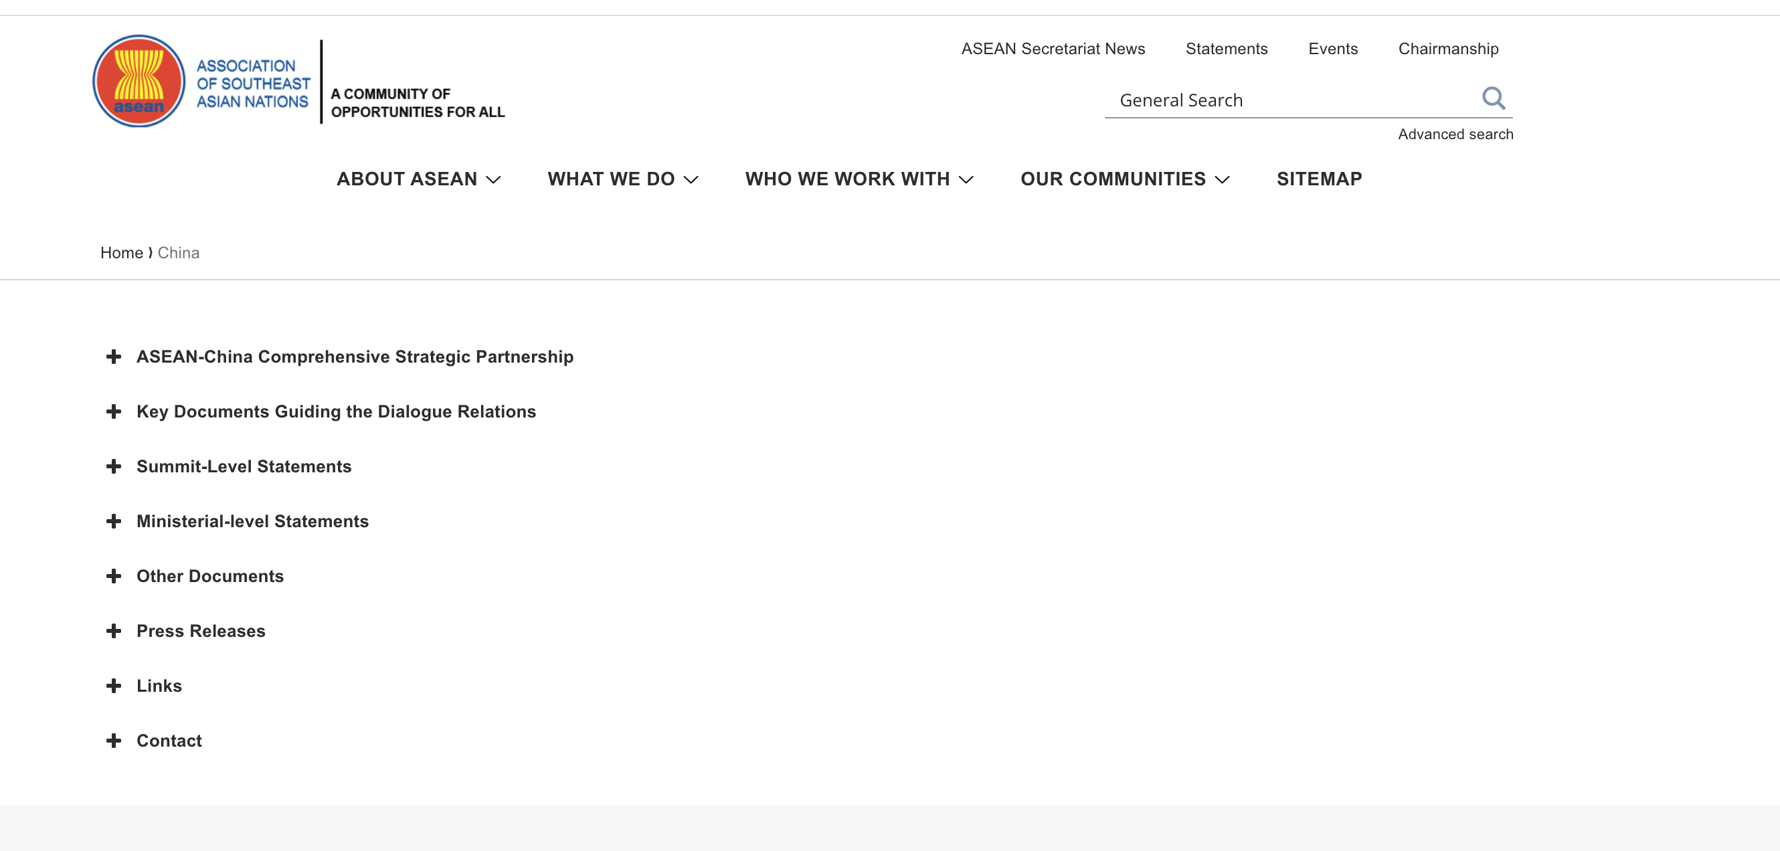The width and height of the screenshot is (1780, 851).
Task: Open the OUR COMMUNITIES menu
Action: 1125,179
